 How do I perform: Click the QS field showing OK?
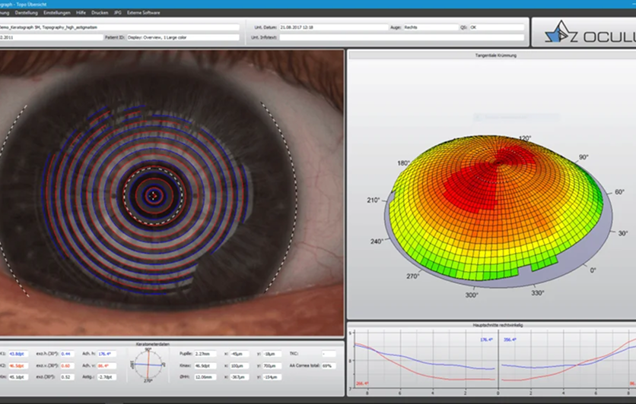tap(497, 27)
